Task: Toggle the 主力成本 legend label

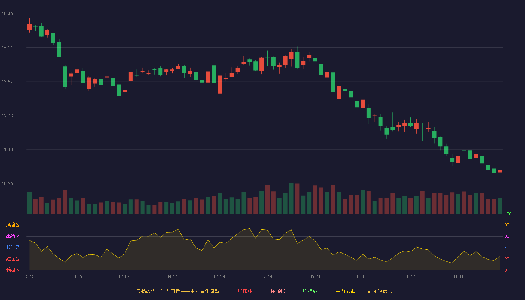Action: [x=345, y=291]
